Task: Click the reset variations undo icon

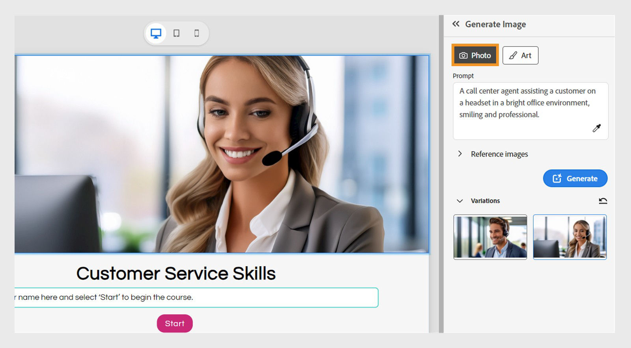Action: (603, 201)
